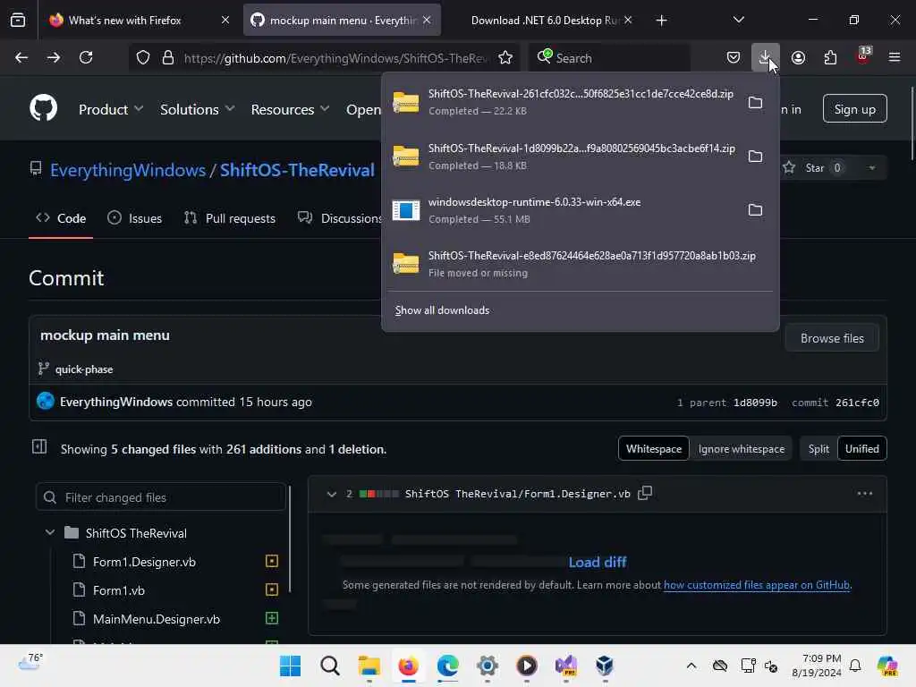This screenshot has height=687, width=916.
Task: Open File Explorer from taskbar
Action: tap(369, 666)
